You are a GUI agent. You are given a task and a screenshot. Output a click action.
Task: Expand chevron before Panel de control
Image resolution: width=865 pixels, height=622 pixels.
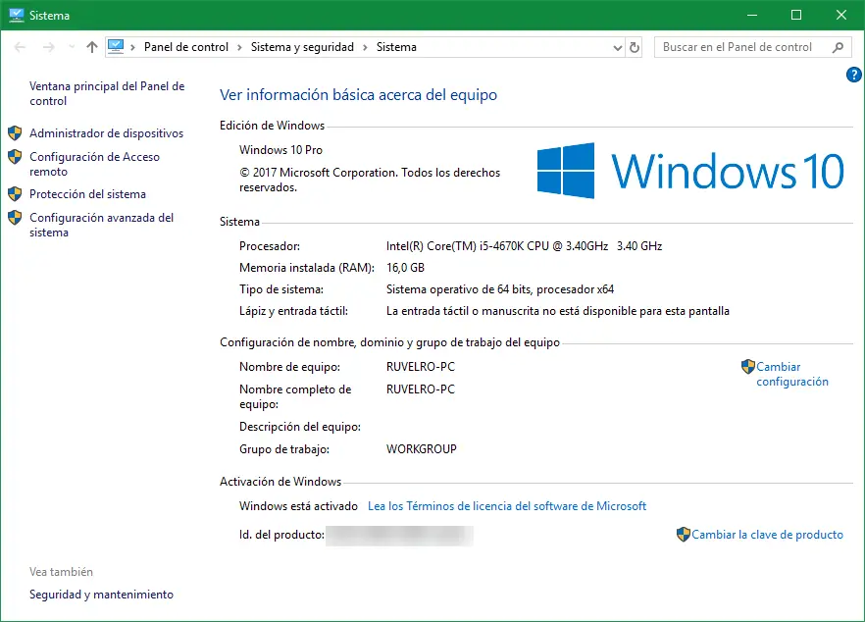point(133,47)
